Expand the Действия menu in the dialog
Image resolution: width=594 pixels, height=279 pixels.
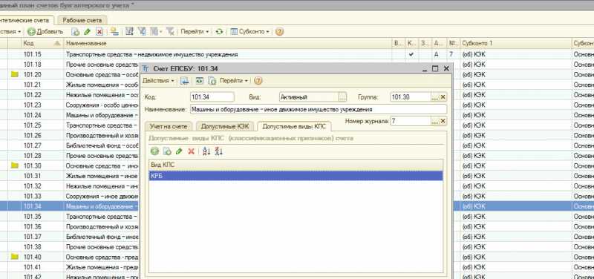click(x=158, y=81)
